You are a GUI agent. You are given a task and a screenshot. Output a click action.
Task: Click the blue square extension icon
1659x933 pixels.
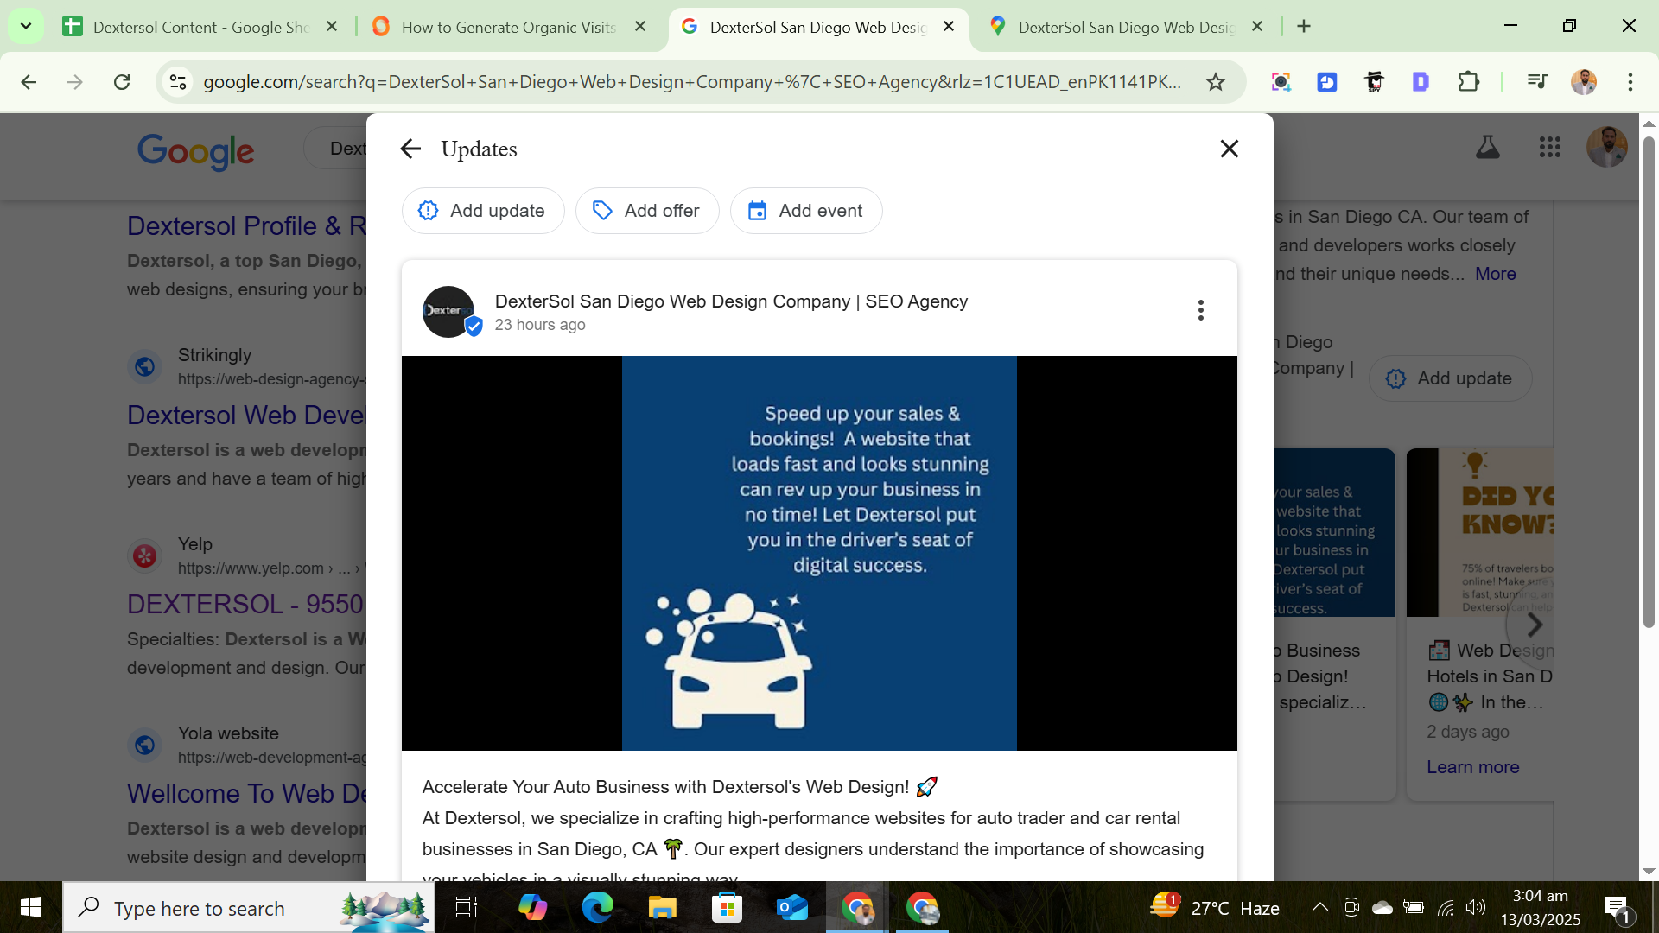point(1327,82)
